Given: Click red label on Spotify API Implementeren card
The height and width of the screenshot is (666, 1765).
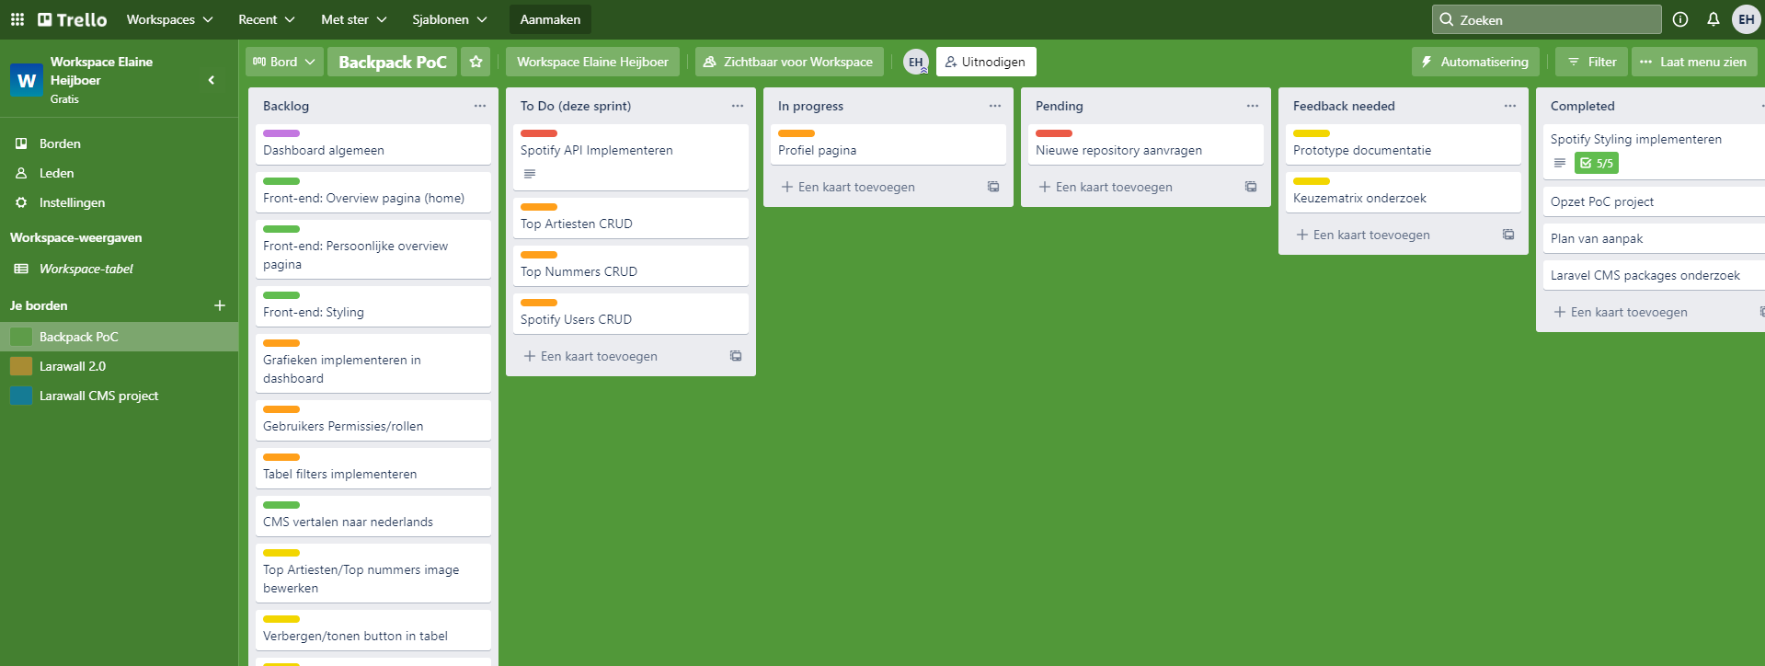Looking at the screenshot, I should pos(539,133).
